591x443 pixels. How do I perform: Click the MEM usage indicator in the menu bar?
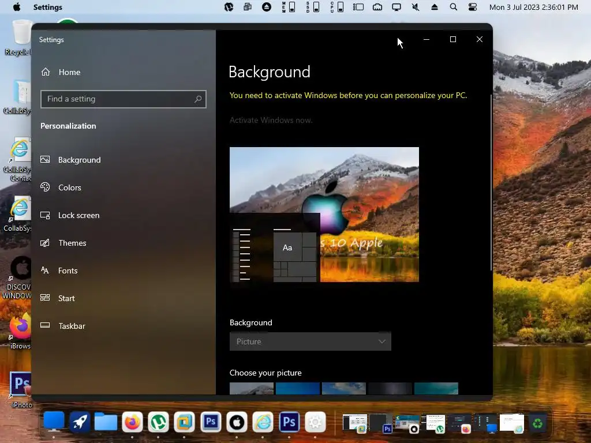pos(289,7)
